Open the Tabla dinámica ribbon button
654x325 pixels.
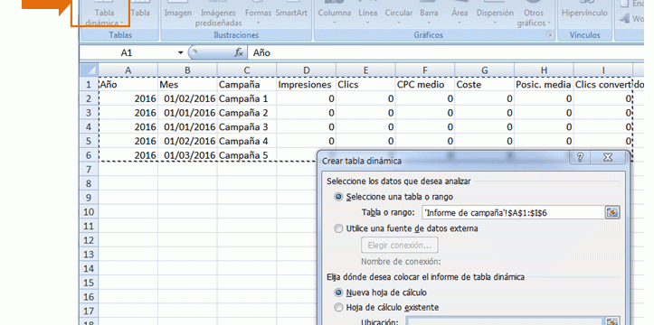pyautogui.click(x=104, y=14)
